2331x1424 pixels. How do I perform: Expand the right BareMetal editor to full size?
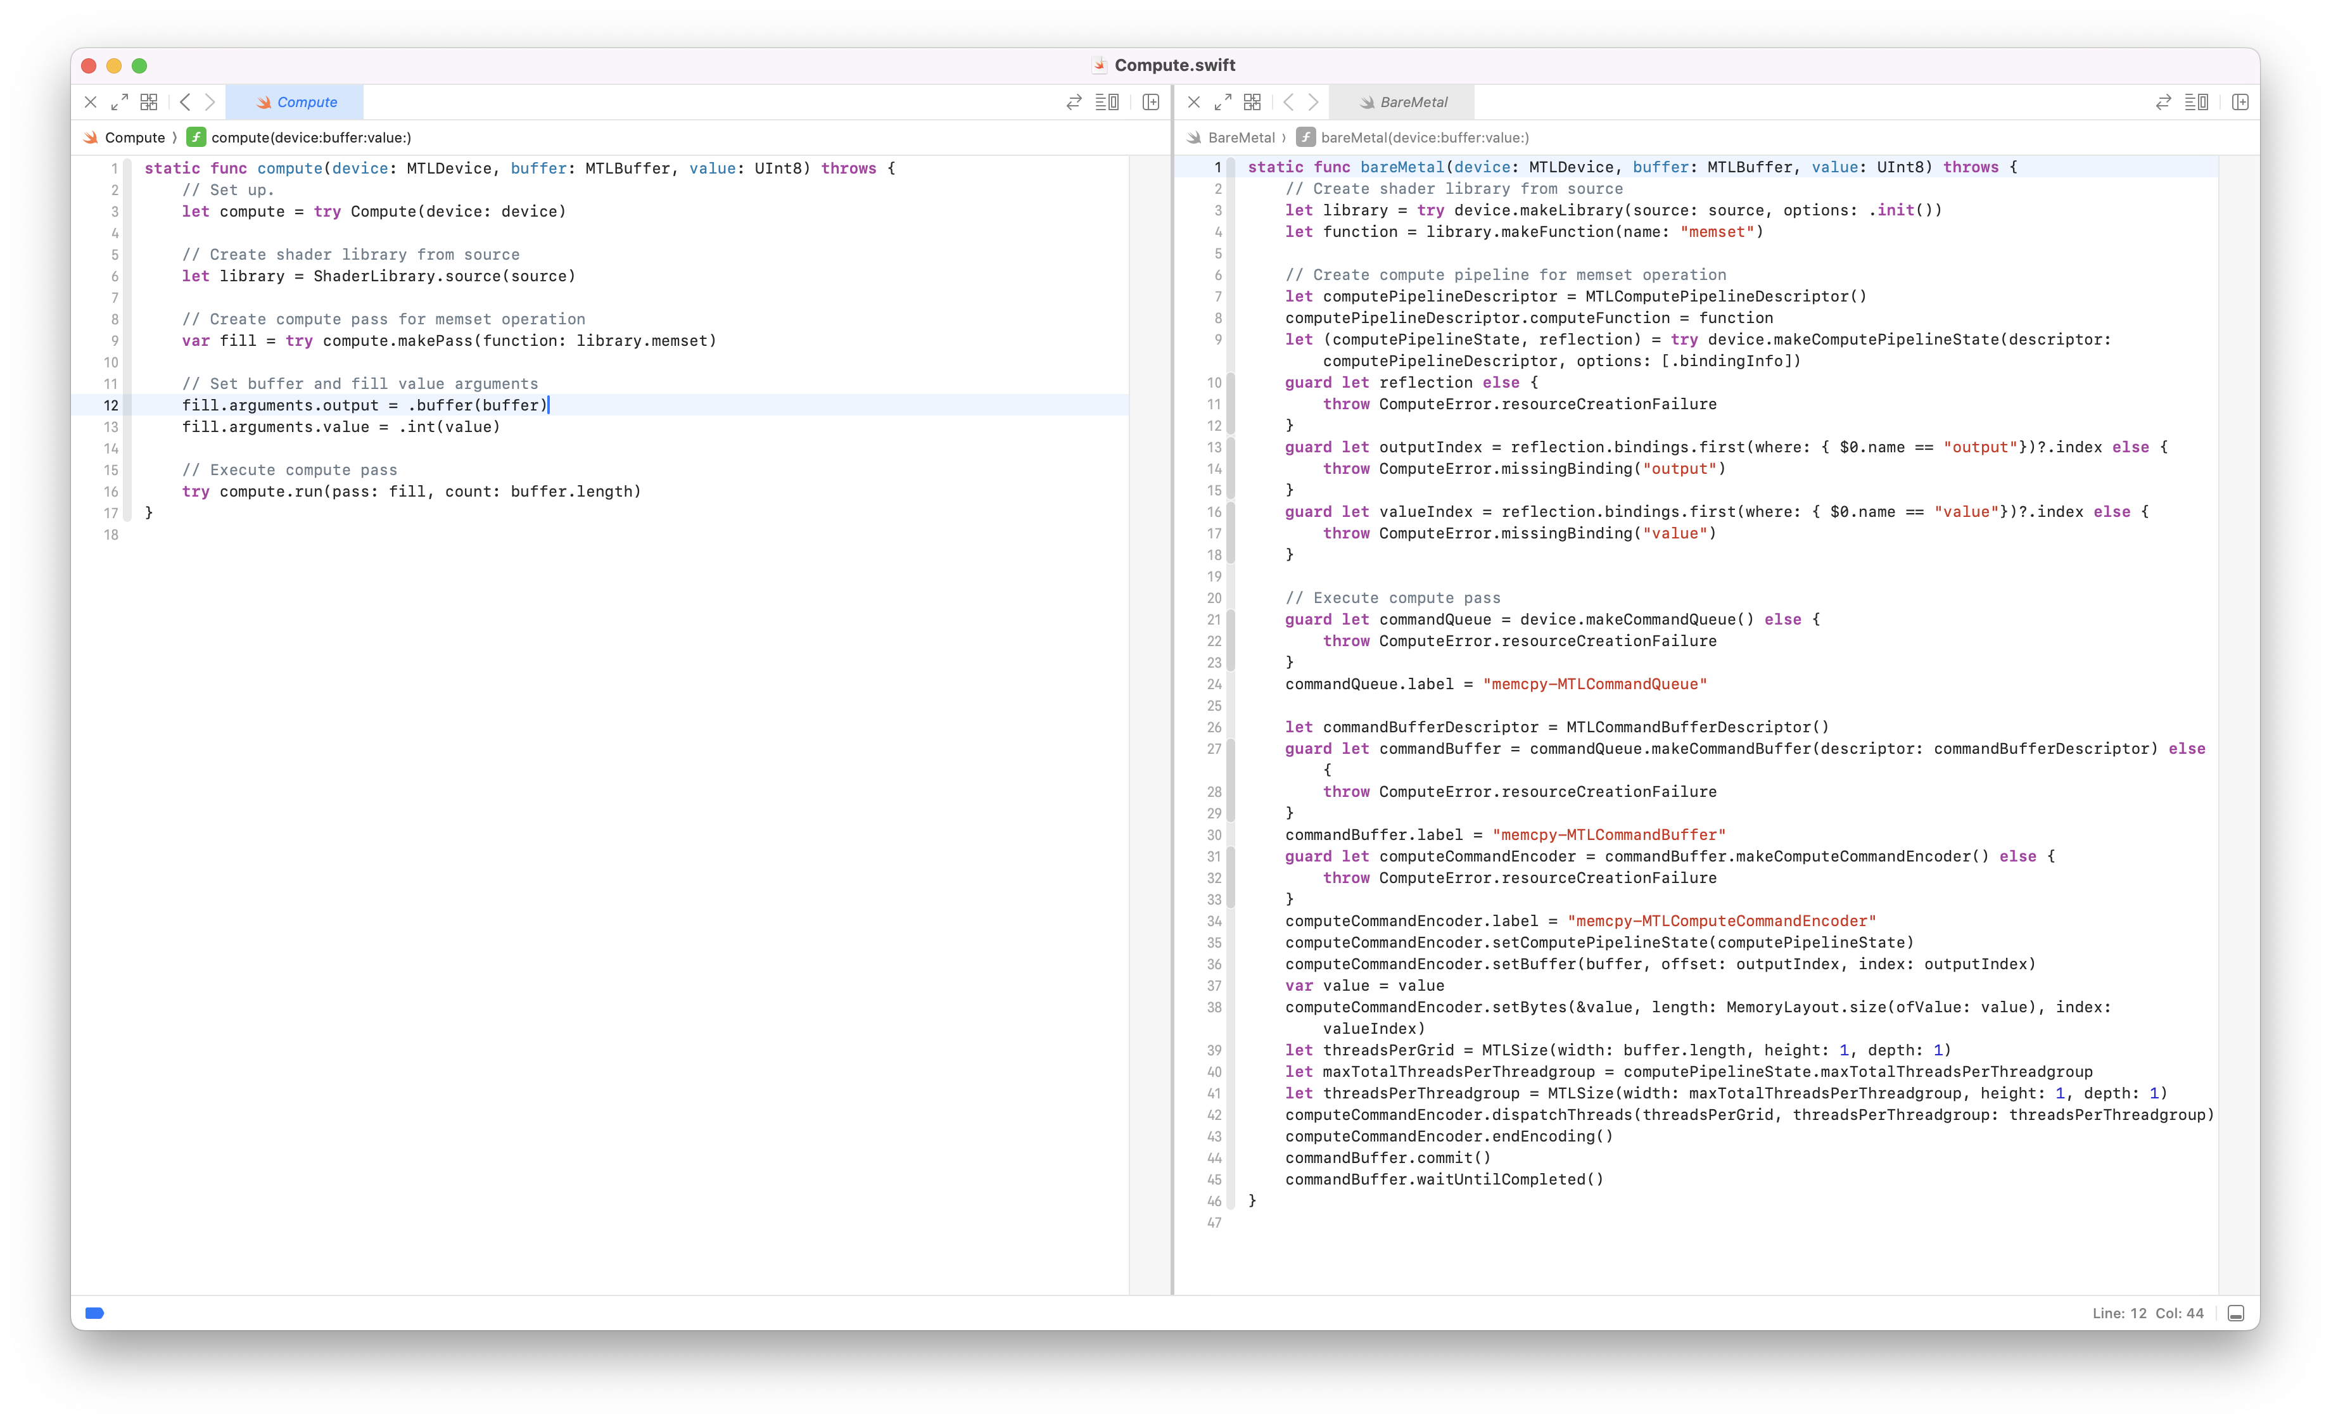1223,102
